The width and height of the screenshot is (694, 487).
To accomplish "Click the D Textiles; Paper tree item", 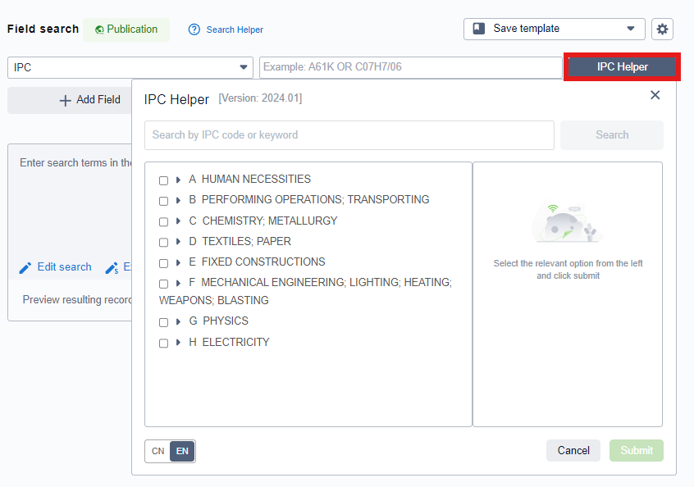I will (246, 242).
